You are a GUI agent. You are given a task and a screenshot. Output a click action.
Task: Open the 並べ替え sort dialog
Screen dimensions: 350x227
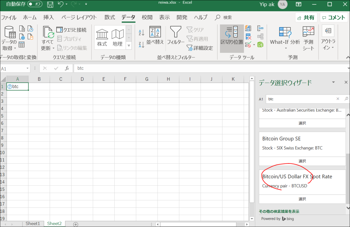(x=155, y=36)
